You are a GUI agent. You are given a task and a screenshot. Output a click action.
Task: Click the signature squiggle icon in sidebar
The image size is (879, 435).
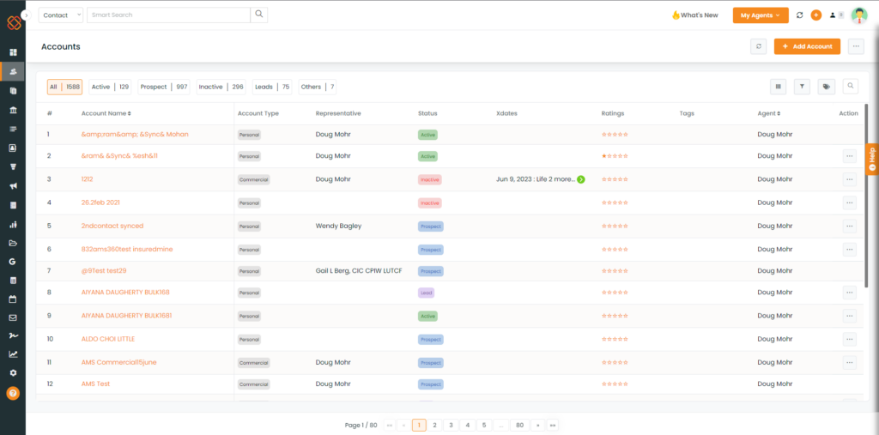[13, 335]
